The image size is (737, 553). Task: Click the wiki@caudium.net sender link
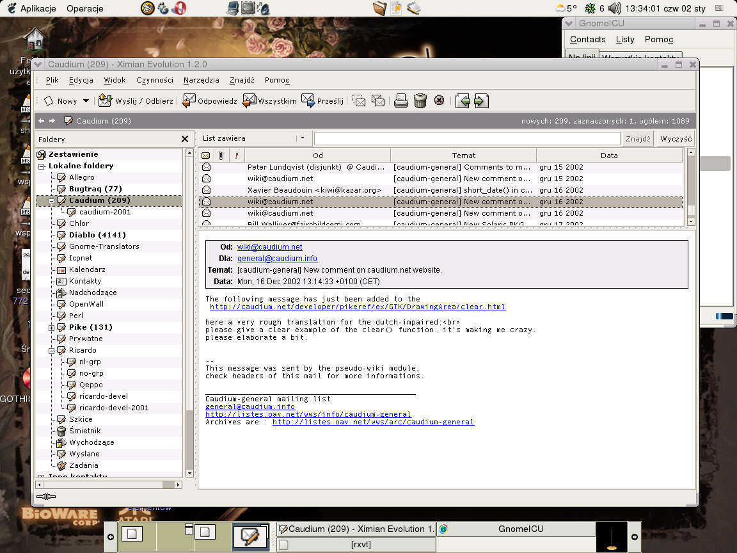point(269,247)
